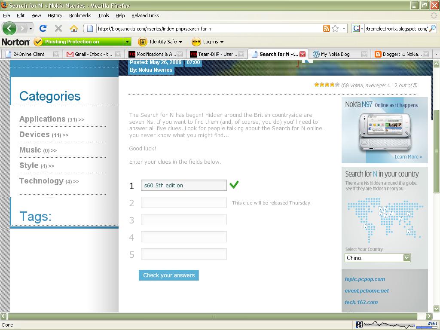
Task: Visit the tech.163.com link
Action: [x=361, y=302]
